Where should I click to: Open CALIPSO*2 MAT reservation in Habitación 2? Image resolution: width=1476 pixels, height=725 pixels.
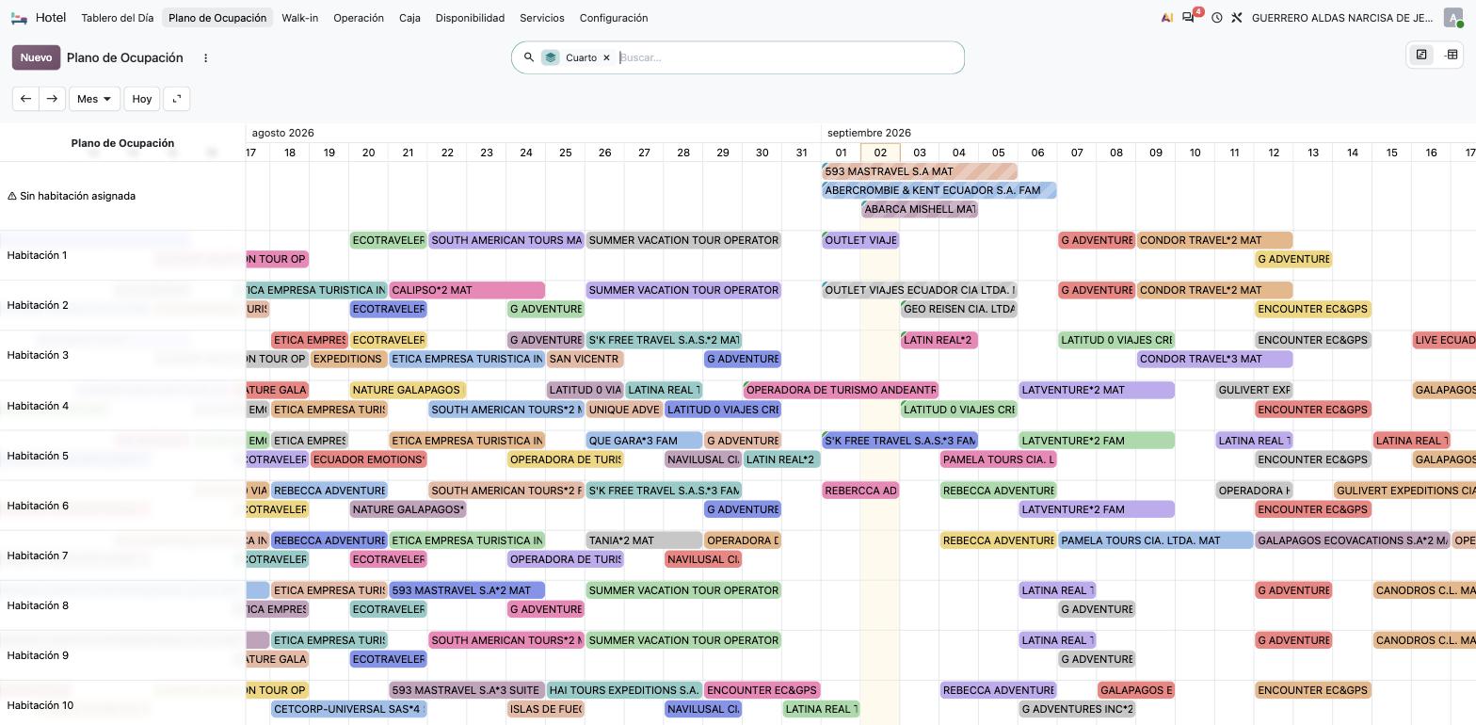pyautogui.click(x=467, y=290)
